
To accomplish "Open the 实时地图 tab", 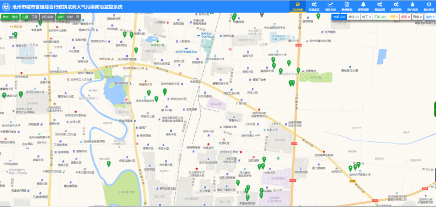I will pyautogui.click(x=297, y=6).
